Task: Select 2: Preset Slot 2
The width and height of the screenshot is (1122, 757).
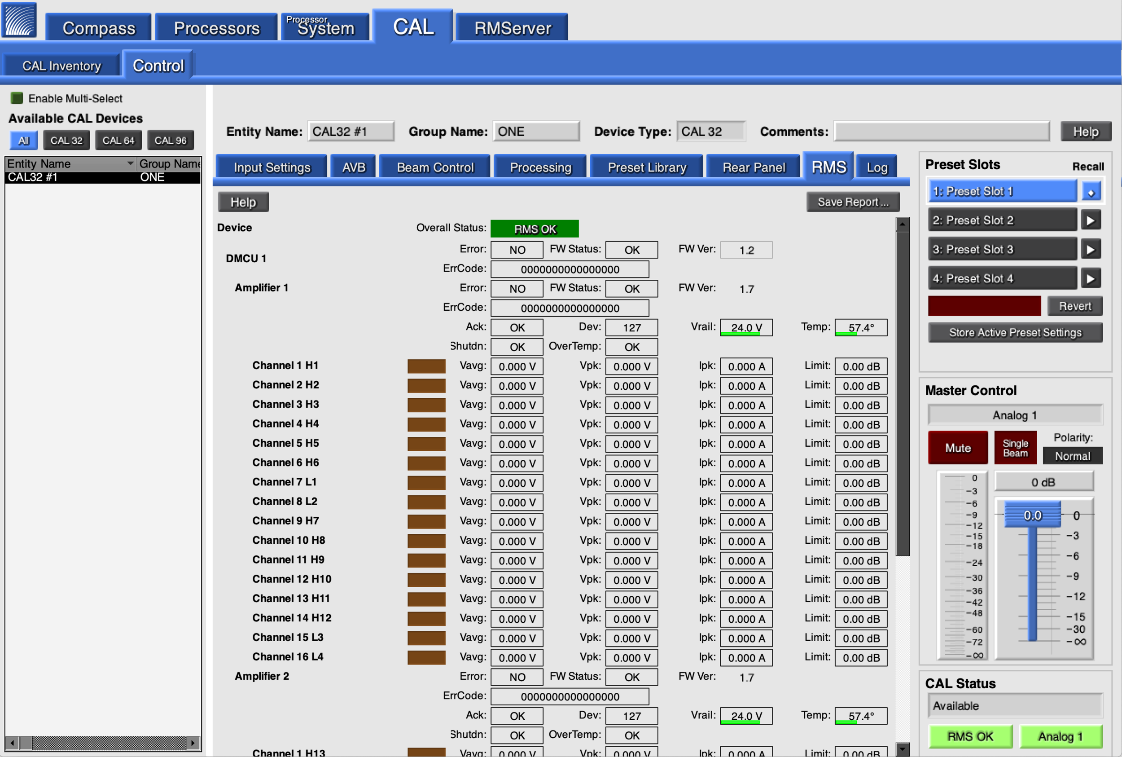Action: 1002,220
